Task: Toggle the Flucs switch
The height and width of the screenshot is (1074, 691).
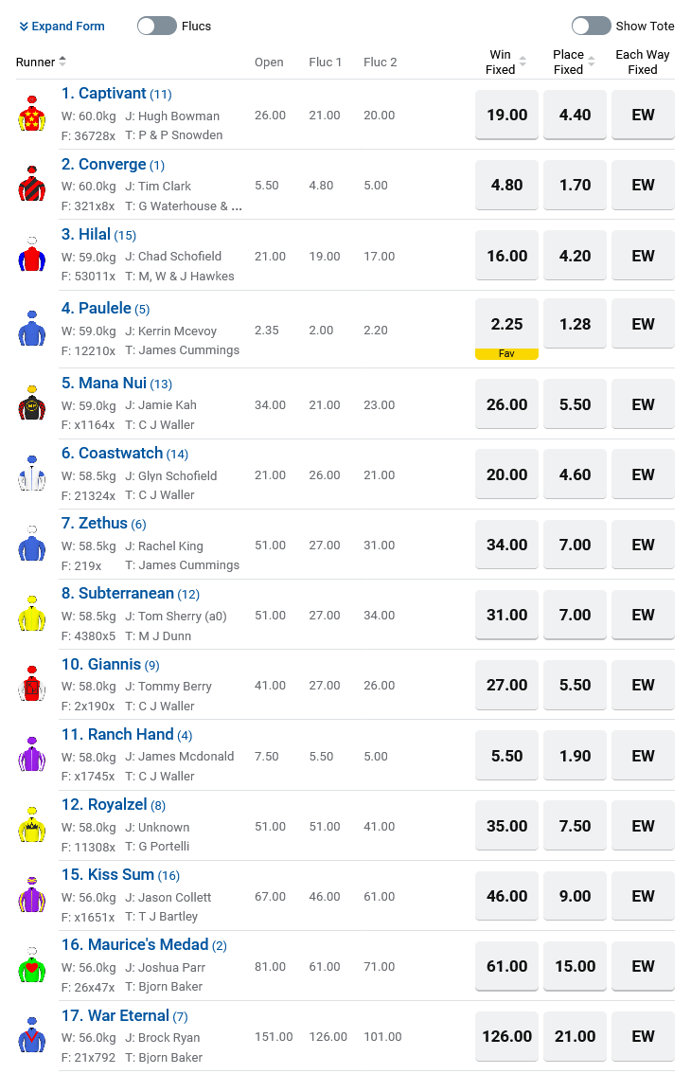Action: coord(157,26)
